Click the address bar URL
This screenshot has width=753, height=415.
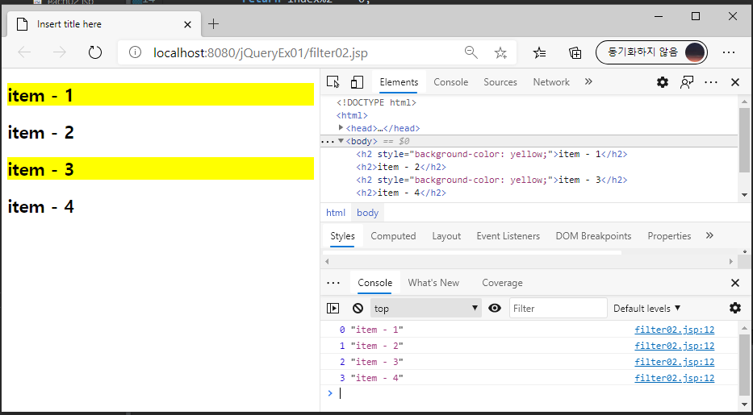coord(261,52)
